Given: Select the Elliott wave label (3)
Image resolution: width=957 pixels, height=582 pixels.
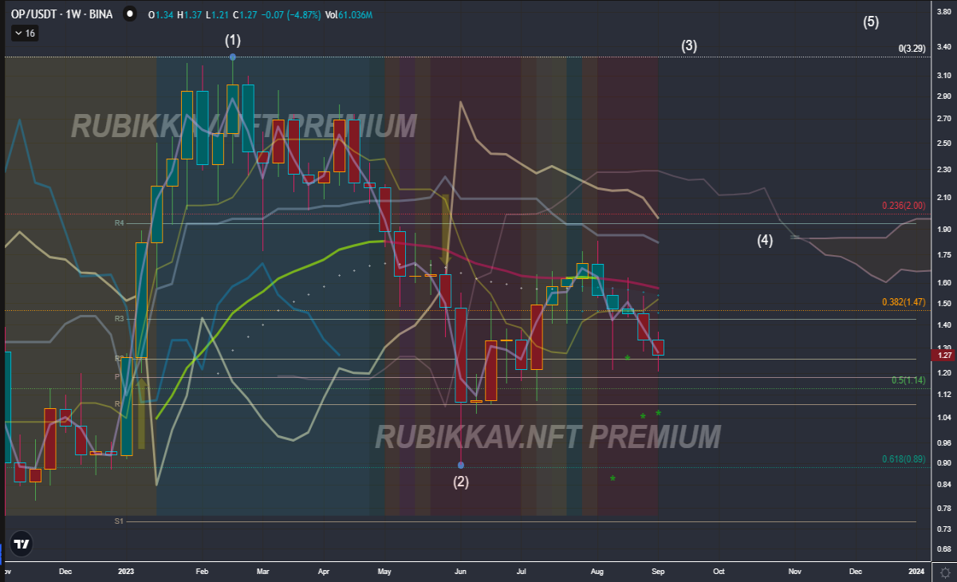Looking at the screenshot, I should point(689,46).
